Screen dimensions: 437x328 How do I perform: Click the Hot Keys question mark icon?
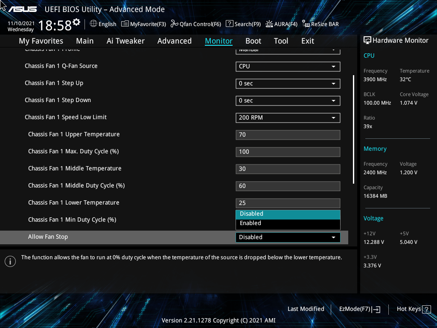tap(426, 309)
